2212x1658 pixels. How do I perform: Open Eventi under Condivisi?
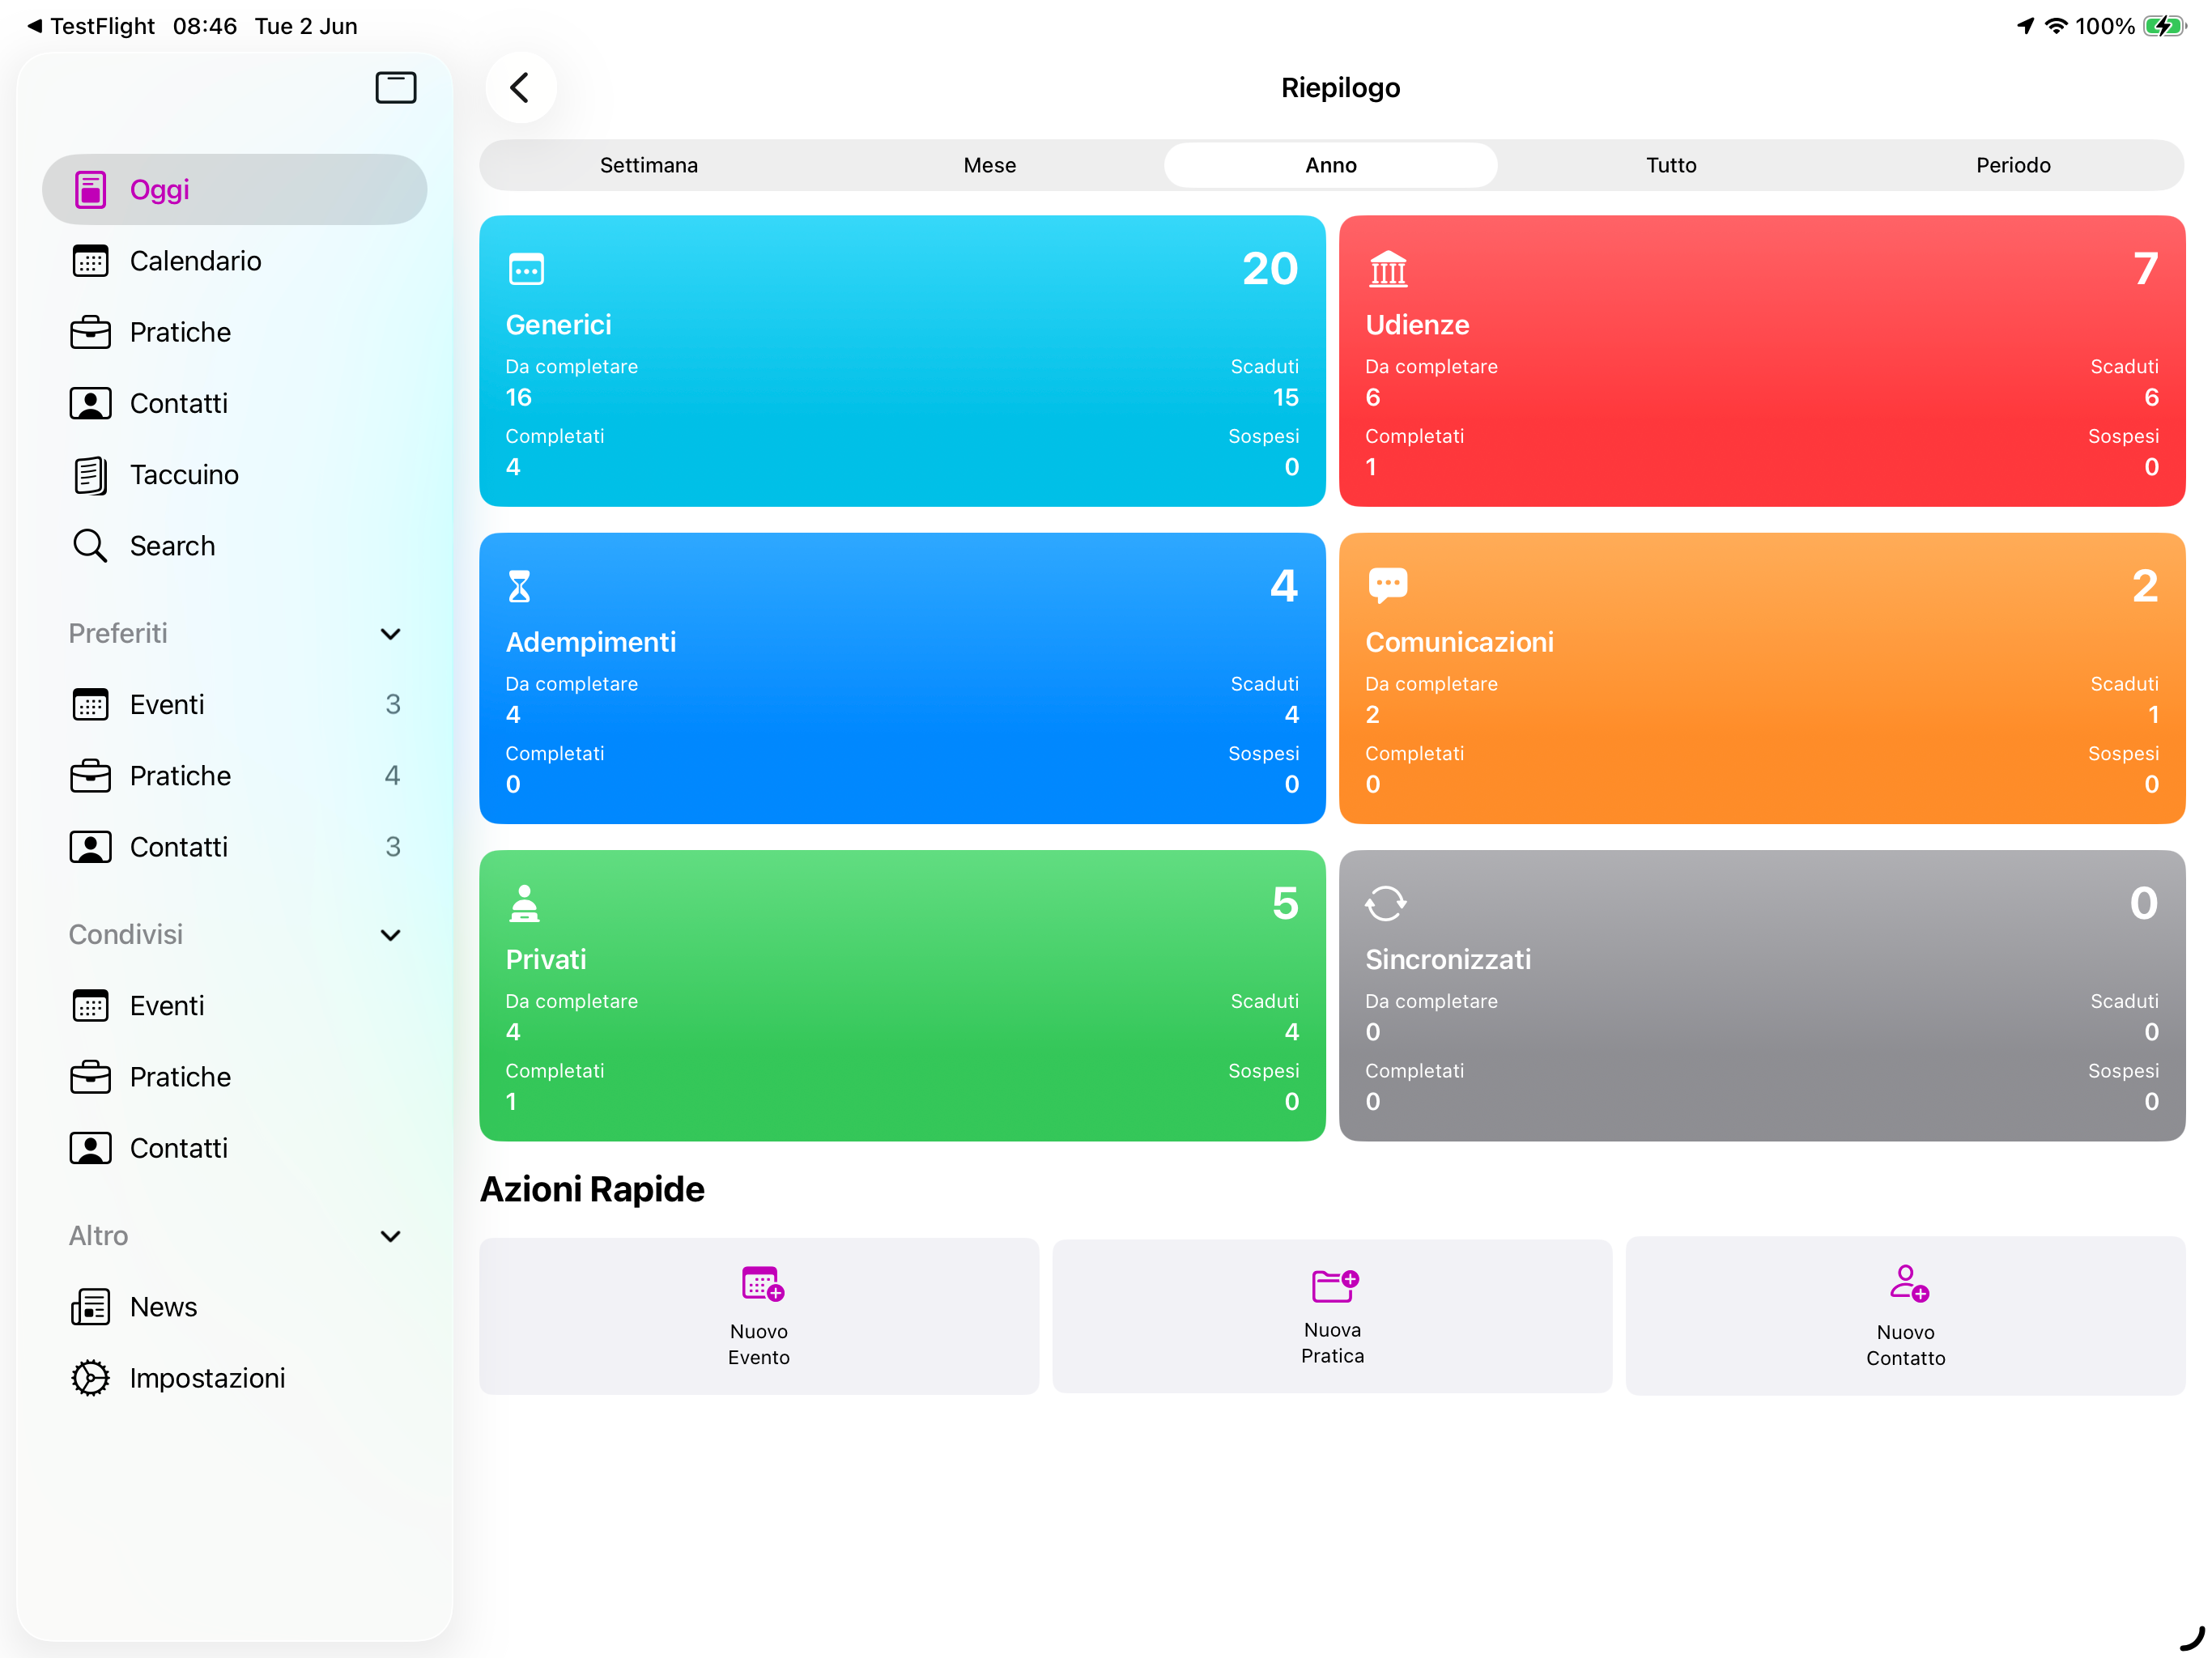(x=234, y=1005)
